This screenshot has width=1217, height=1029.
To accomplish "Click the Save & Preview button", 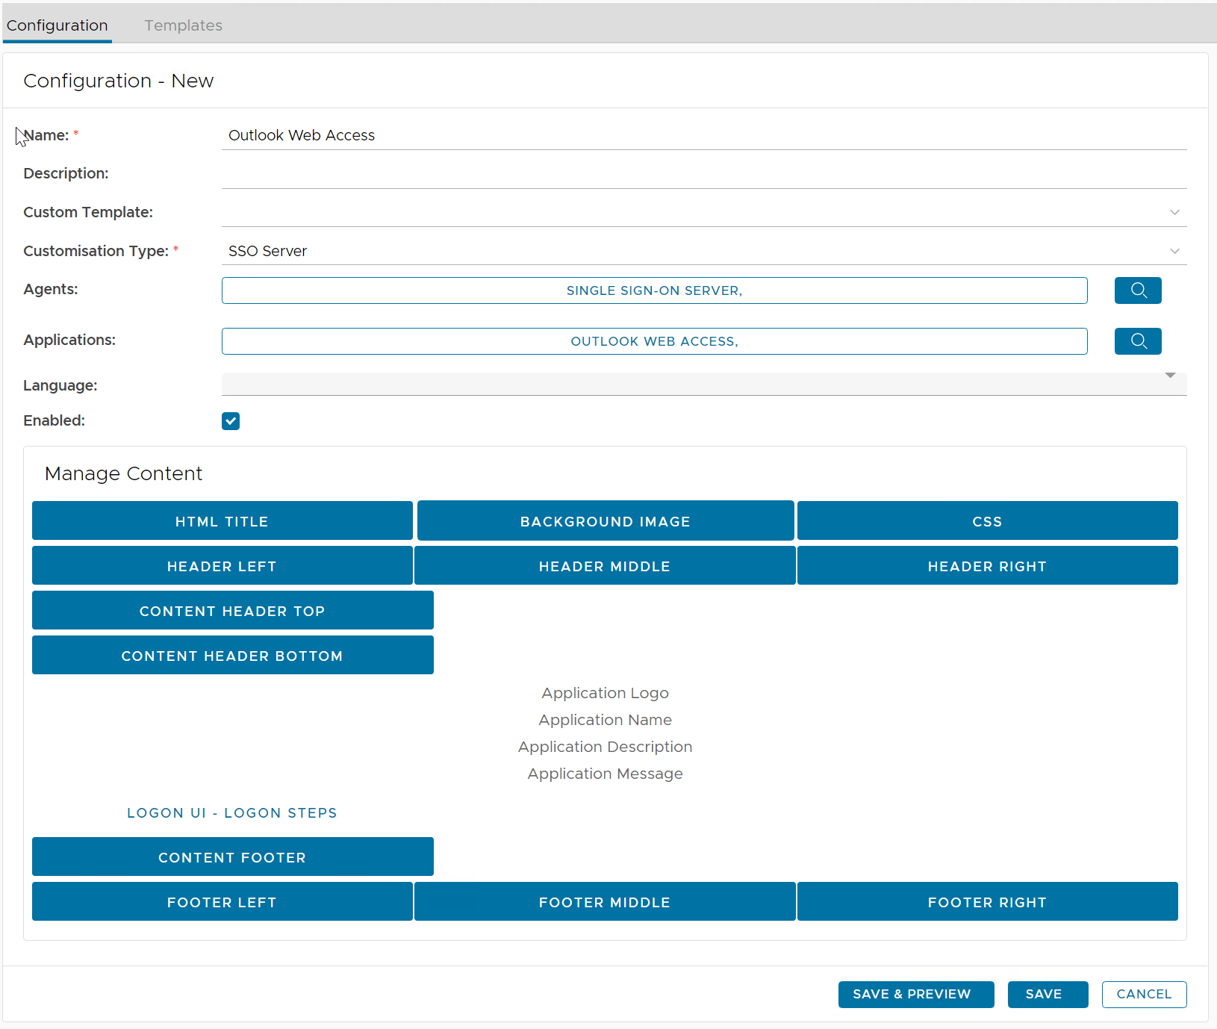I will [915, 994].
